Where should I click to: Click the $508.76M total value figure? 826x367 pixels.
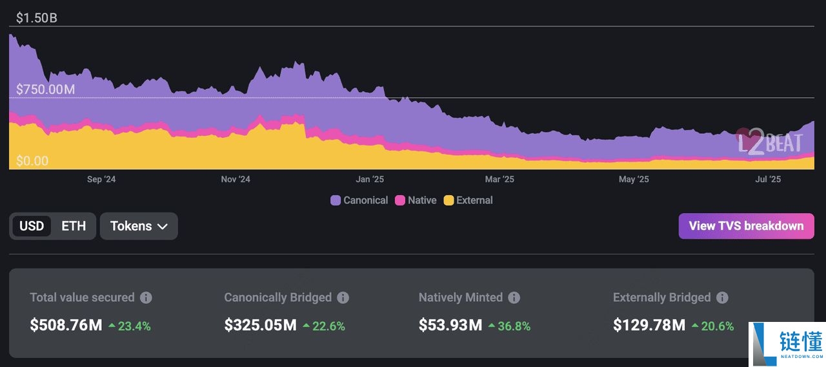coord(66,325)
